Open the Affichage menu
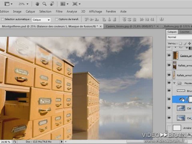Viewport: 192px width, 144px height. coord(96,12)
